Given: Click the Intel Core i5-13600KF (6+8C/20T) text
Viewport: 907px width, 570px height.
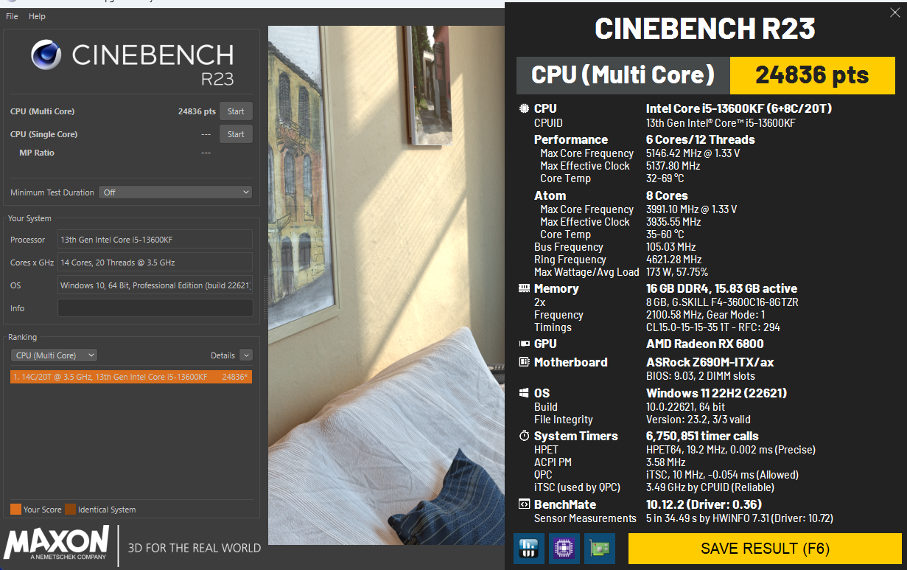Looking at the screenshot, I should pos(739,108).
